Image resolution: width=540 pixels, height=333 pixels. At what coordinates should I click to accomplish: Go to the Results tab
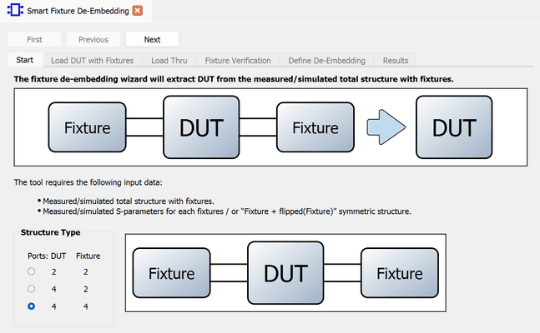coord(396,60)
